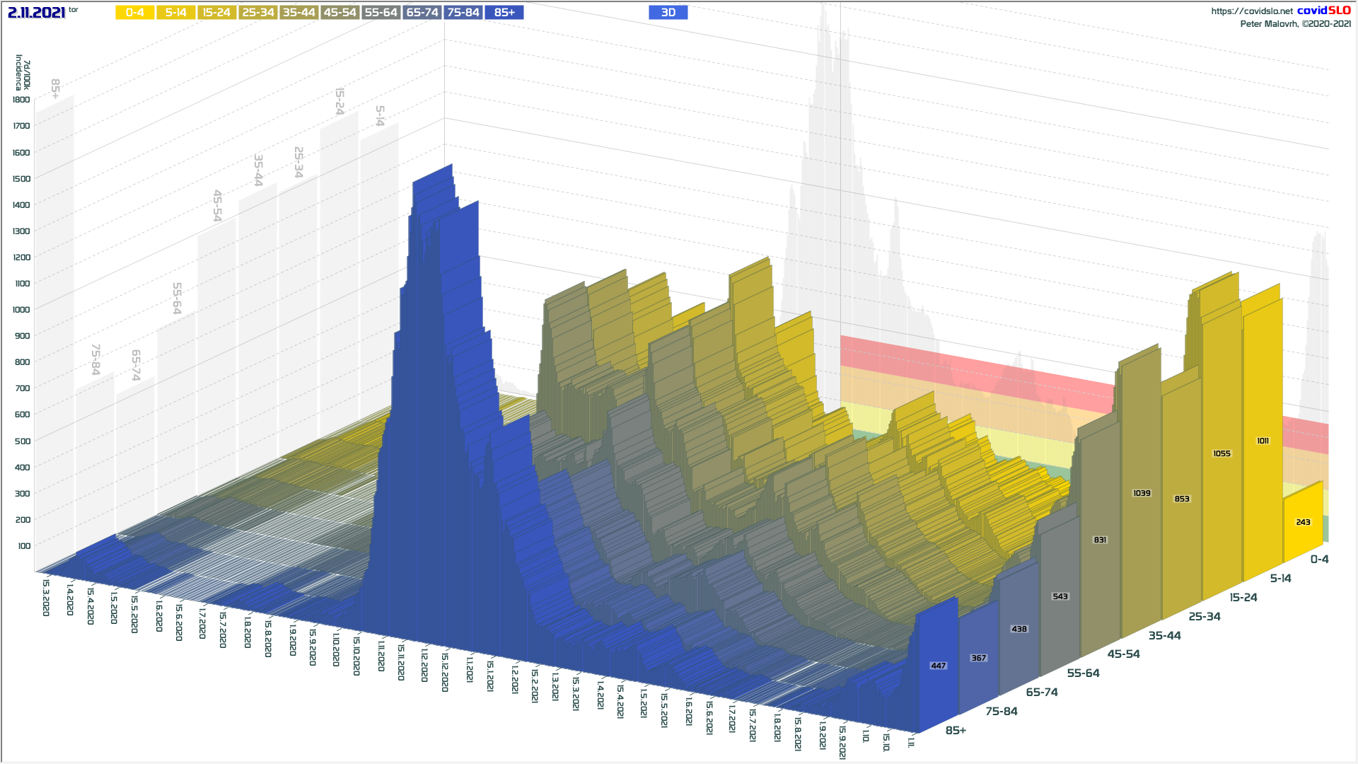Click the 2.11.2021 date heading
Viewport: 1358px width, 764px height.
(x=37, y=13)
